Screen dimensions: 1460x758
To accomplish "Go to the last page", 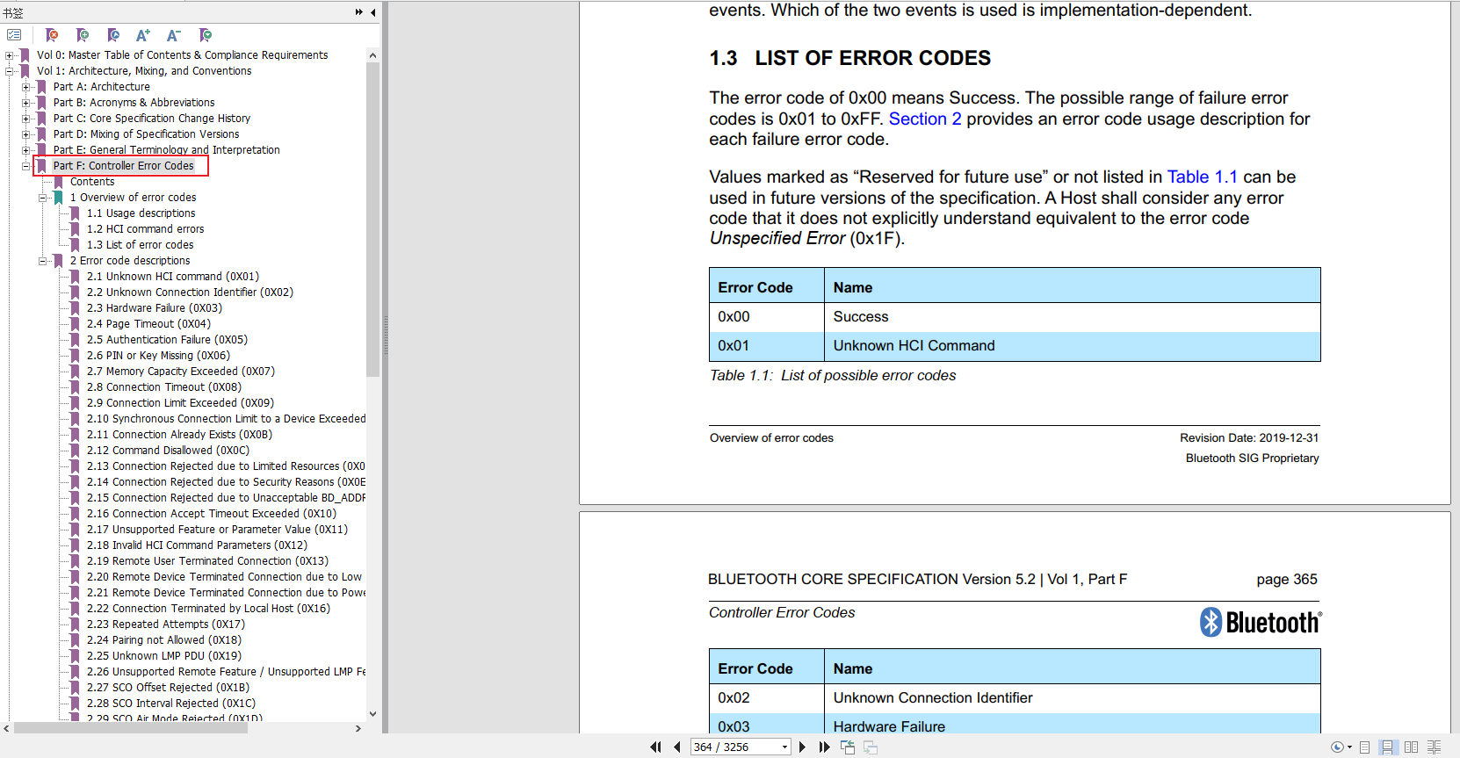I will click(824, 747).
